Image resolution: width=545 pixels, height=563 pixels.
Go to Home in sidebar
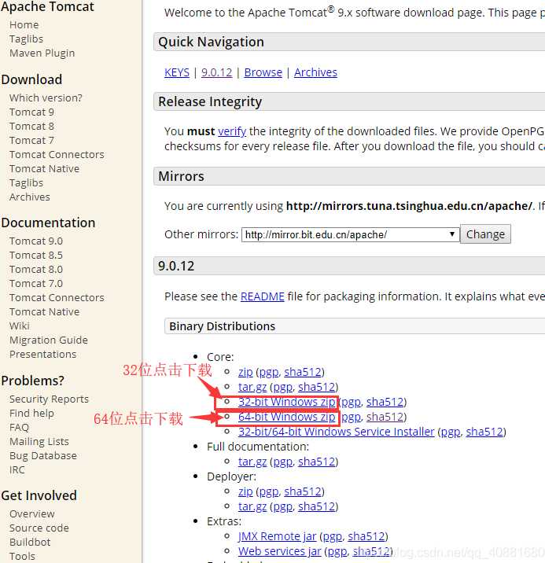(24, 25)
